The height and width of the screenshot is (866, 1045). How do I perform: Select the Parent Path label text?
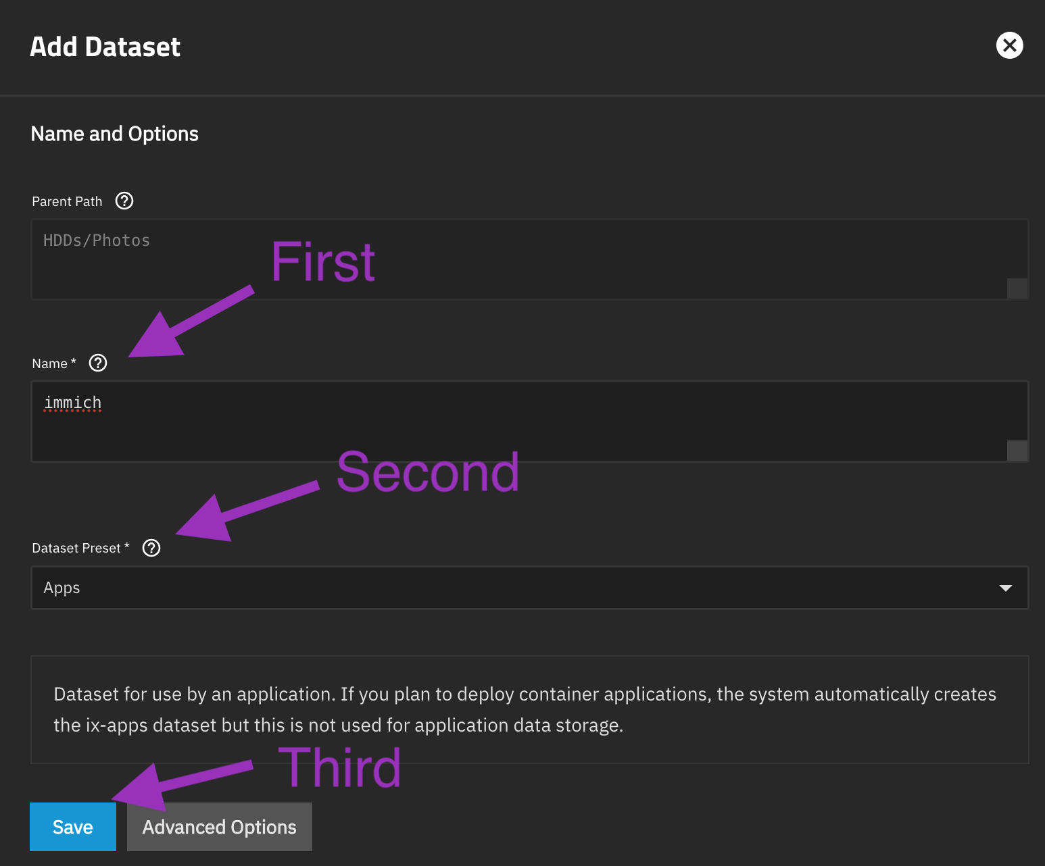click(67, 201)
